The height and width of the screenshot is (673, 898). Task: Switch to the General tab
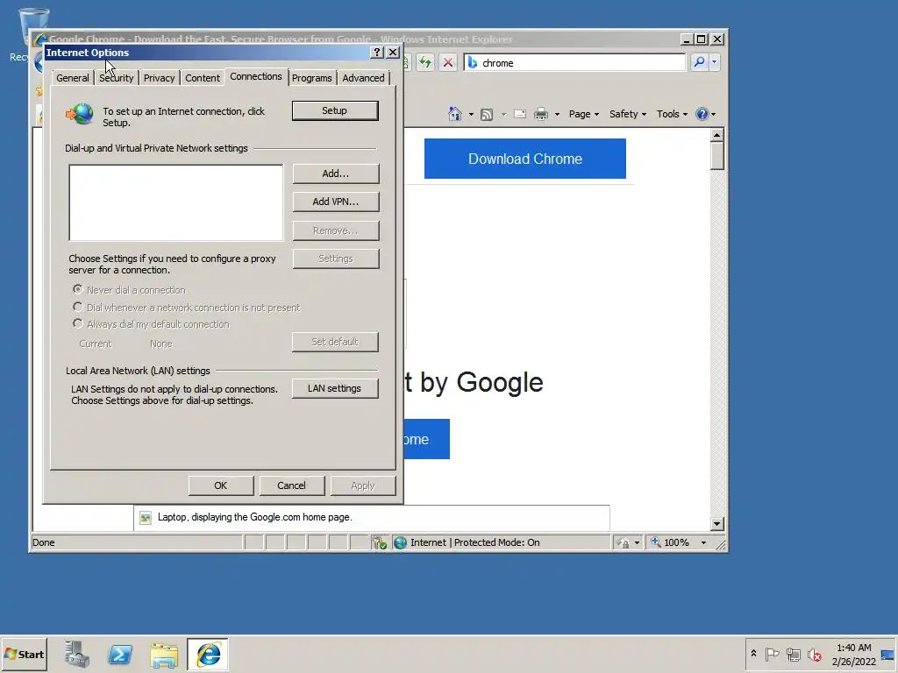pos(73,78)
